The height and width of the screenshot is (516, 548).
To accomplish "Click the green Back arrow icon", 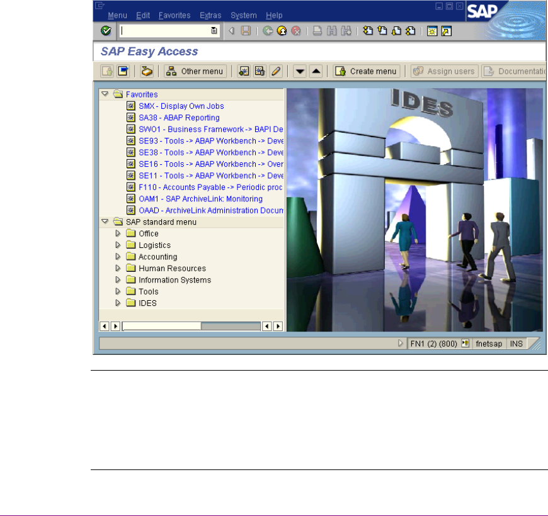I will tap(268, 31).
